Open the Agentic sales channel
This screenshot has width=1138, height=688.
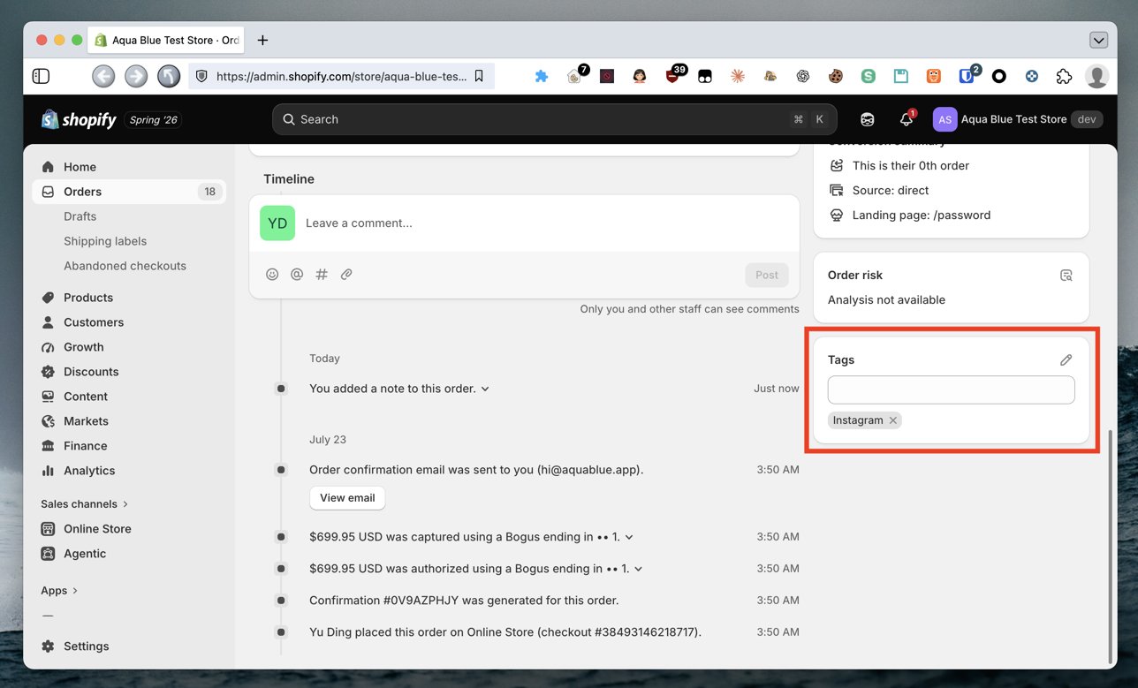[x=129, y=554]
